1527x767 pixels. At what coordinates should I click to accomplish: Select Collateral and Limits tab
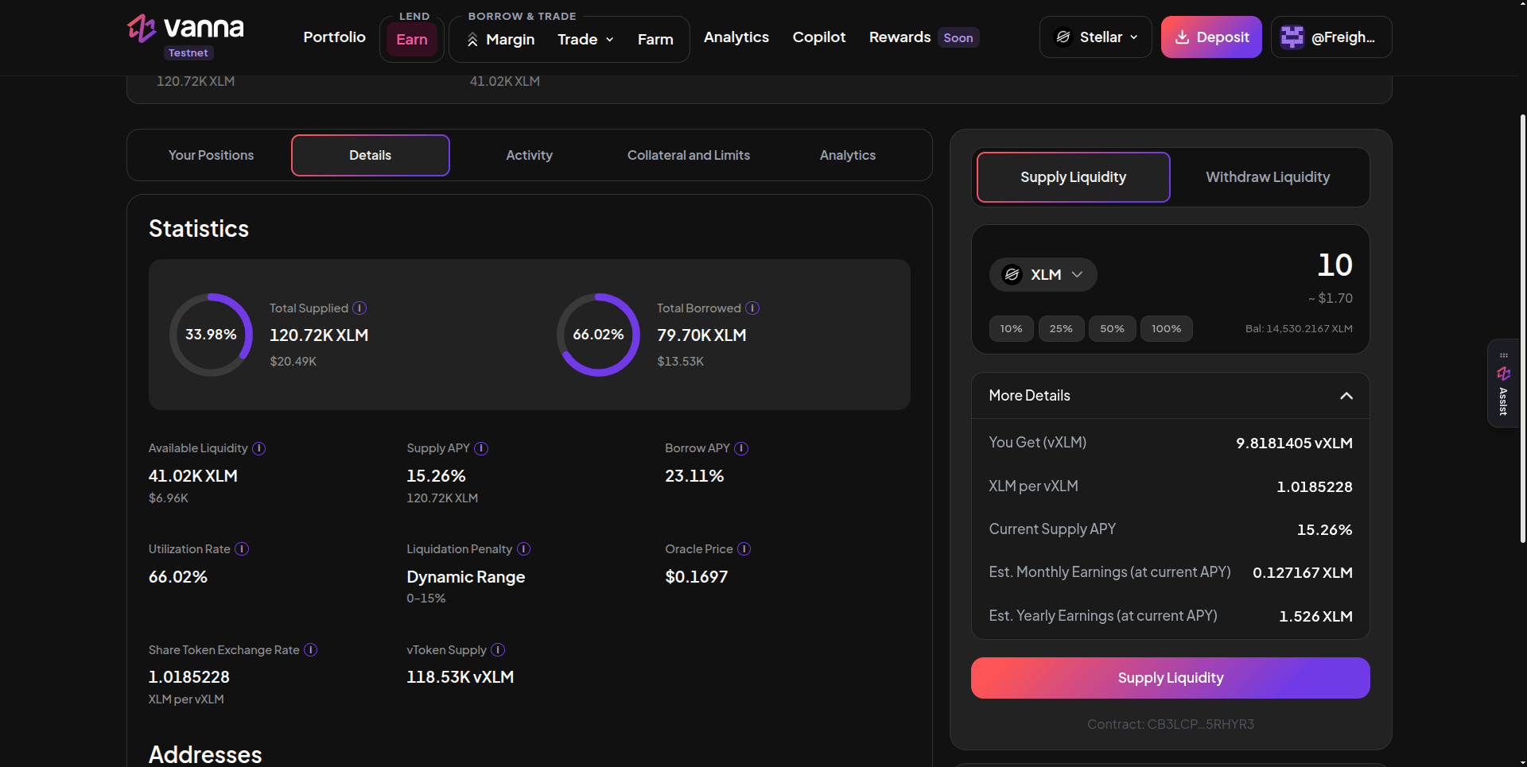point(689,155)
